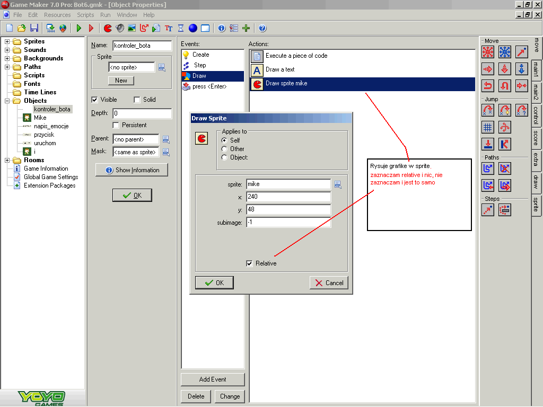Click the Reverse horizontal direction action icon
The image size is (543, 407).
tap(488, 85)
